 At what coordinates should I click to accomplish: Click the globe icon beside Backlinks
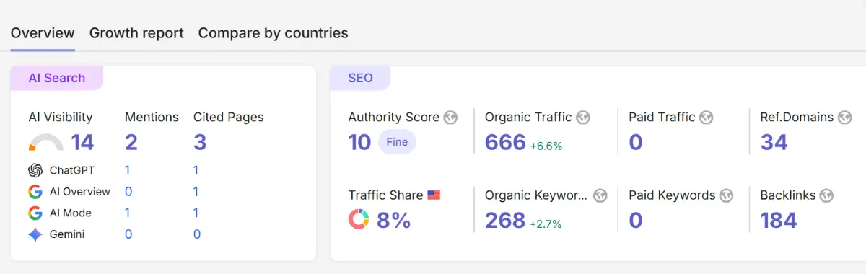[827, 195]
